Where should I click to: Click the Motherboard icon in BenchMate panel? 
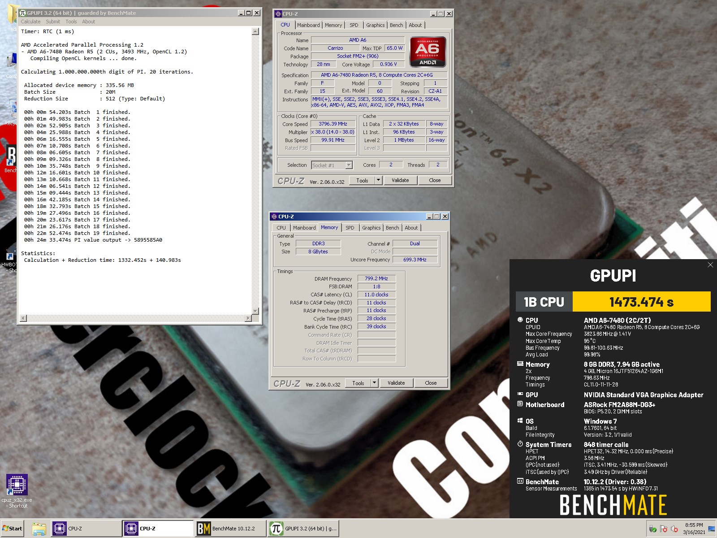click(520, 404)
